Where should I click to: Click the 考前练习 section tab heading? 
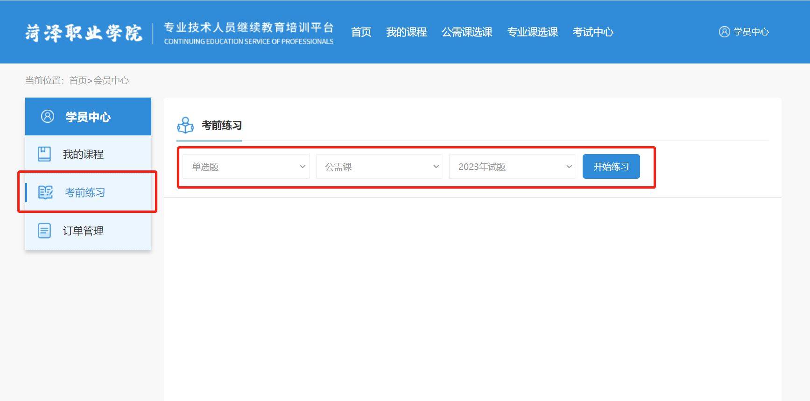222,125
